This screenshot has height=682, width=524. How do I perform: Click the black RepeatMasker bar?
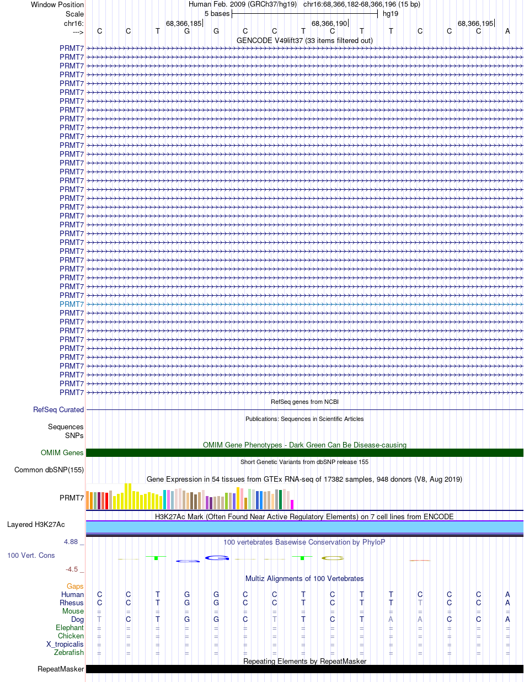coord(304,669)
